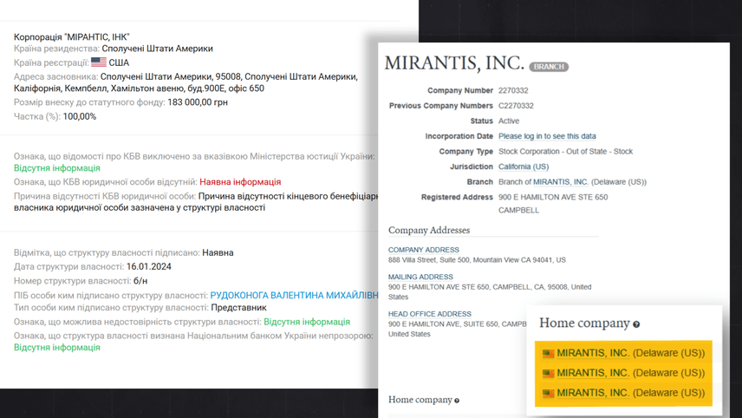Click the US flag icon beside США

pos(99,62)
